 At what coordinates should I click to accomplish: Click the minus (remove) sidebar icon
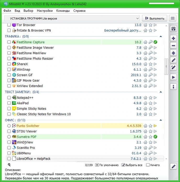173,46
